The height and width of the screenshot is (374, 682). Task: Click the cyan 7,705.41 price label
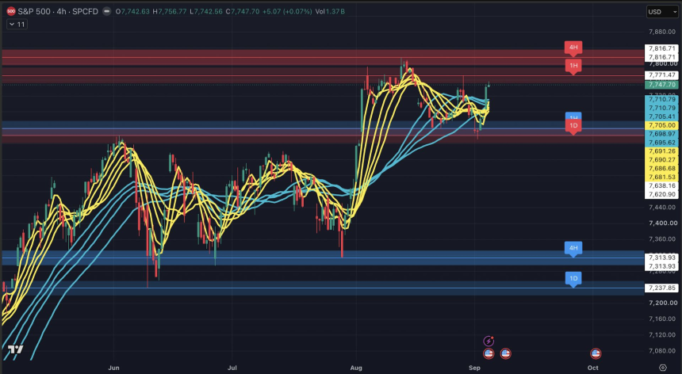coord(662,116)
